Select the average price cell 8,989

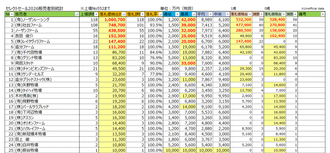[x=204, y=20]
